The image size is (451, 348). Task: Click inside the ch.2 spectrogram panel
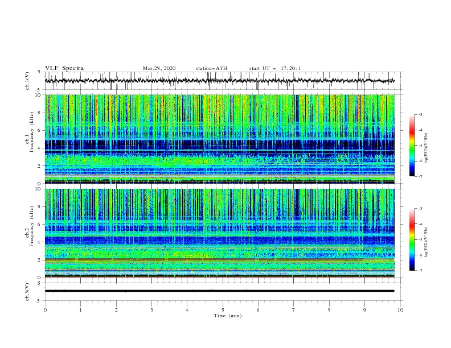tap(219, 233)
